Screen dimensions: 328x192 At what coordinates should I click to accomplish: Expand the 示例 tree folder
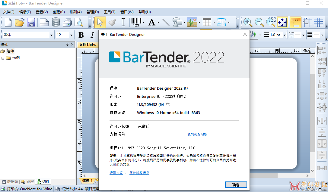pyautogui.click(x=3, y=58)
